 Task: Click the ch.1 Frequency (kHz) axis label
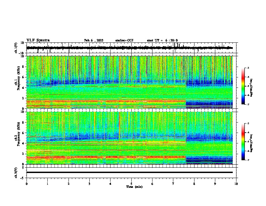click(17, 78)
